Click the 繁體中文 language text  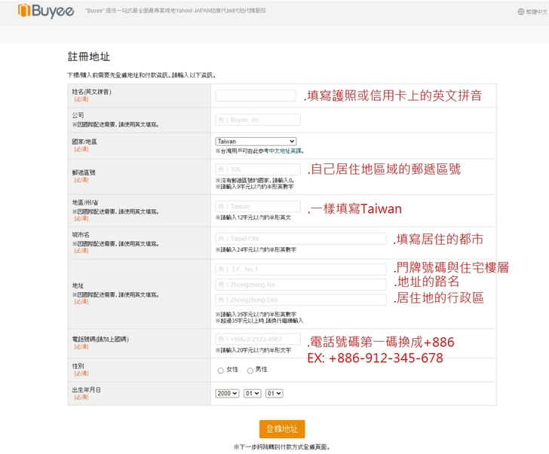click(x=537, y=12)
